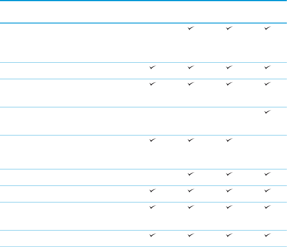Select the seventh row's third-column checkmark
This screenshot has height=247, width=287.
click(x=229, y=190)
